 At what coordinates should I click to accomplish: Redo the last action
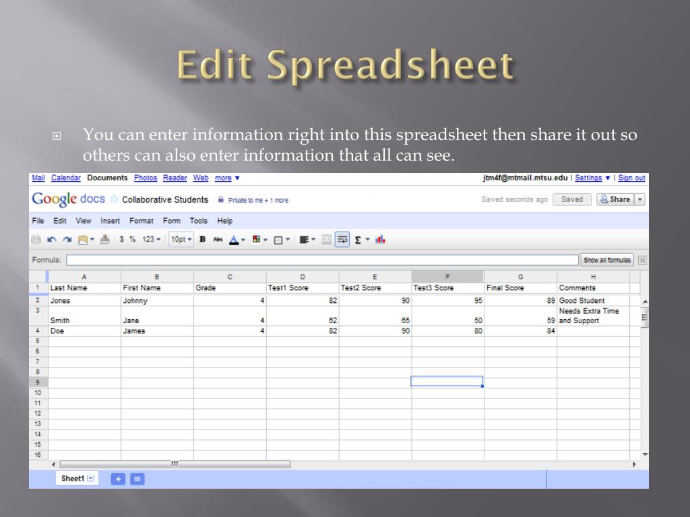67,240
